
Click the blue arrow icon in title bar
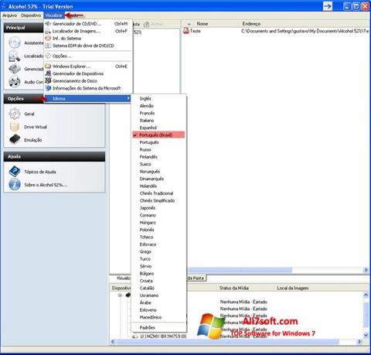pyautogui.click(x=328, y=6)
